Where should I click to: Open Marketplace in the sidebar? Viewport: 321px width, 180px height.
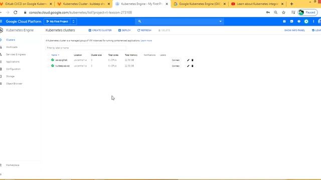[13, 165]
